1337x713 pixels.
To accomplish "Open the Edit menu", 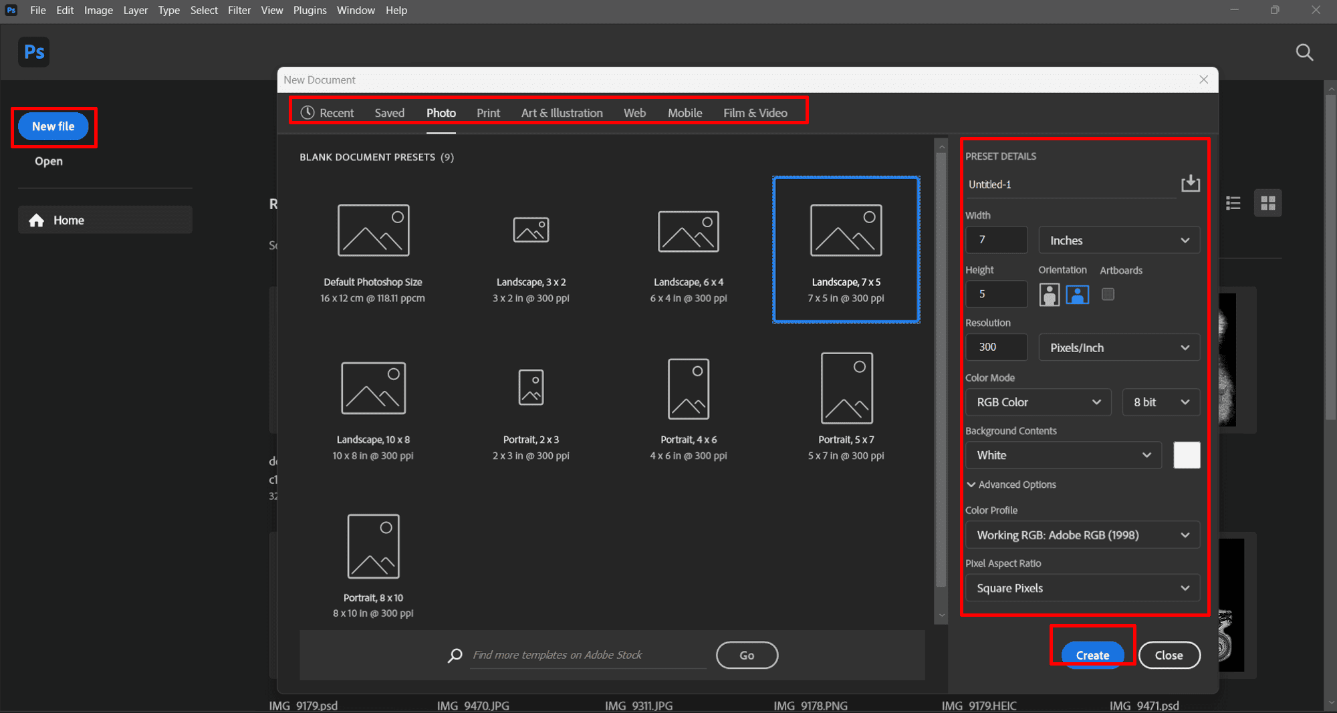I will (x=65, y=10).
